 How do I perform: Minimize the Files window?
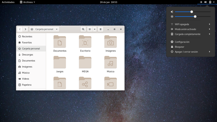click(108, 29)
